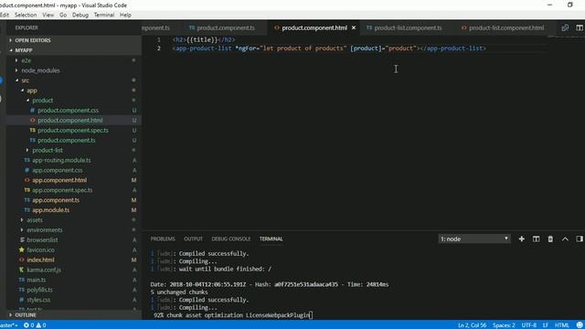Expand the environments folder
The width and height of the screenshot is (585, 329).
click(x=45, y=229)
